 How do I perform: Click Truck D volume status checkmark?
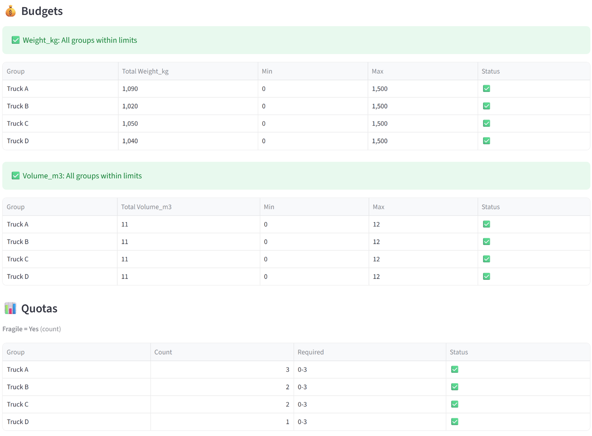tap(487, 276)
